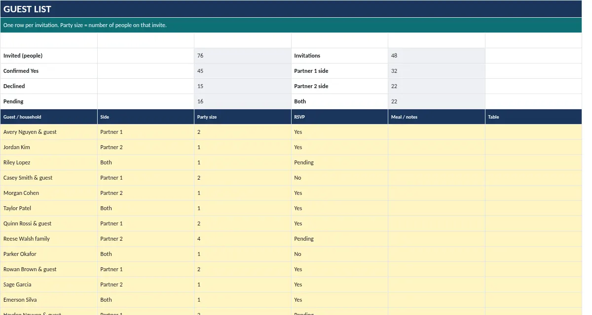The height and width of the screenshot is (315, 592).
Task: Select the 'Morgan Cohen' guest cell
Action: [49, 193]
